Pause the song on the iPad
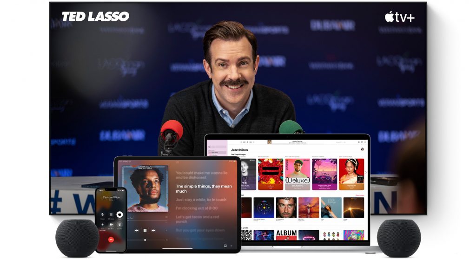 (x=145, y=230)
